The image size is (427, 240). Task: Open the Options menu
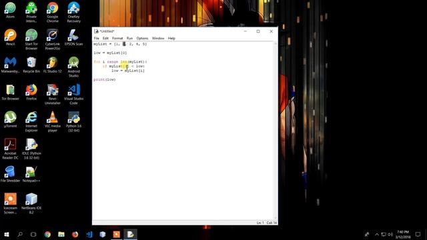coord(142,39)
